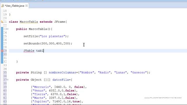Click the class name MarcoTabla on line 21
187x105 pixels.
(x=29, y=22)
